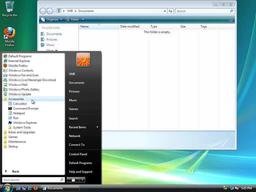Open Documents in Start menu right pane
The width and height of the screenshot is (256, 192).
(76, 82)
